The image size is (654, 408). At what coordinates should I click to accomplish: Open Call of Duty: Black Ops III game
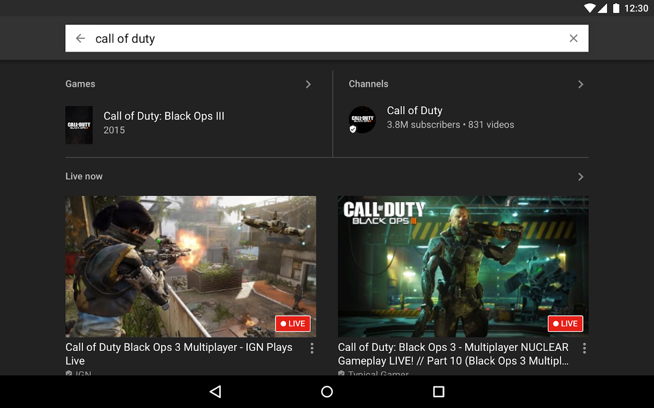click(164, 116)
